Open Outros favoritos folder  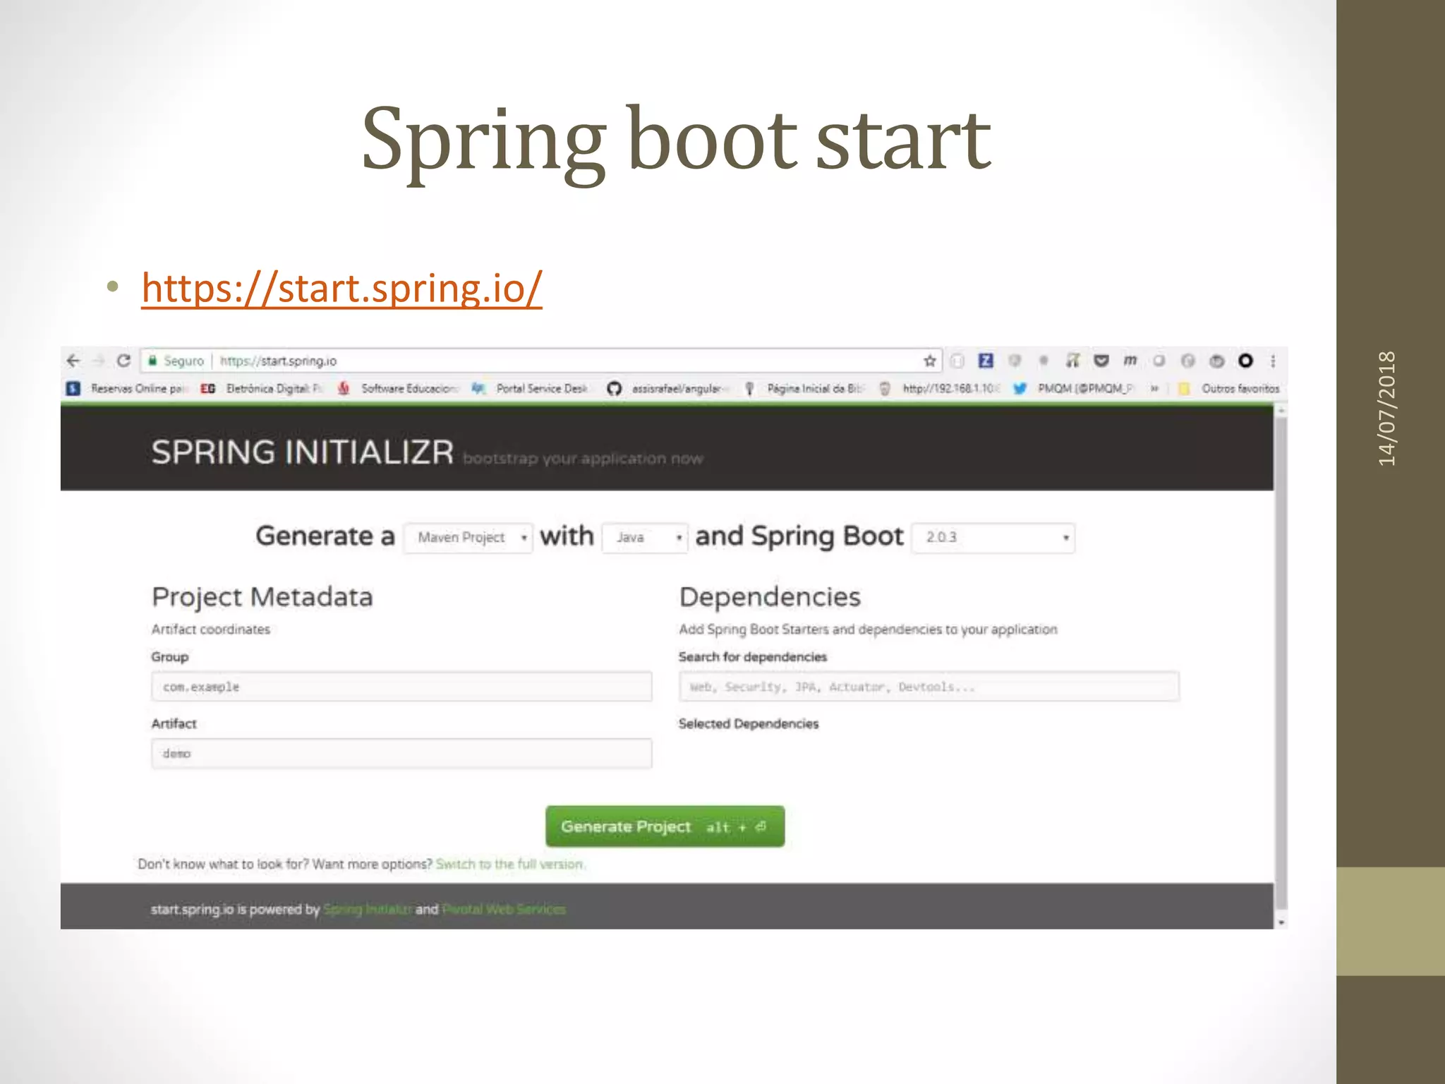pos(1228,388)
